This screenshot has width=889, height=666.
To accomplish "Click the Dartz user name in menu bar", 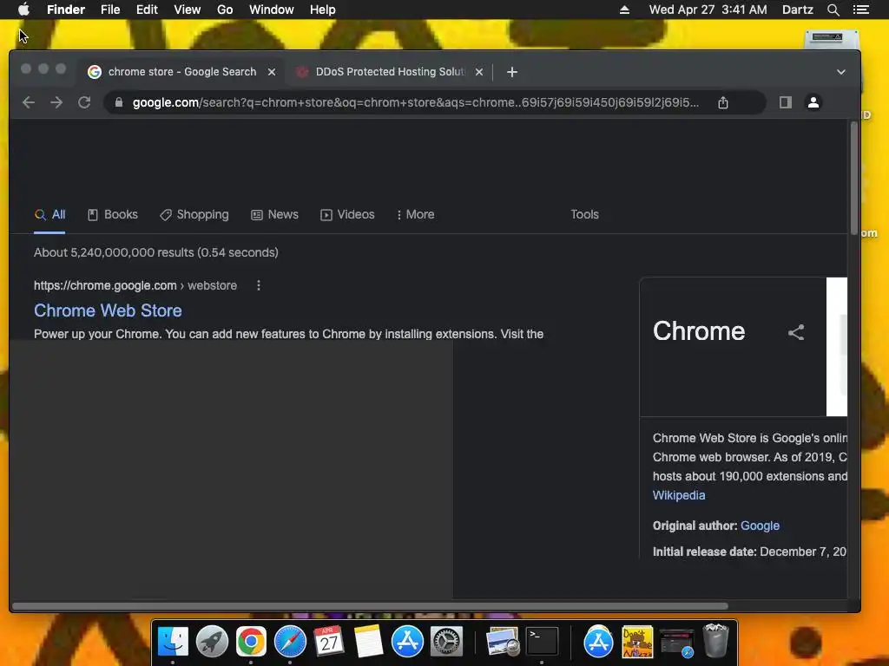I will pyautogui.click(x=797, y=10).
